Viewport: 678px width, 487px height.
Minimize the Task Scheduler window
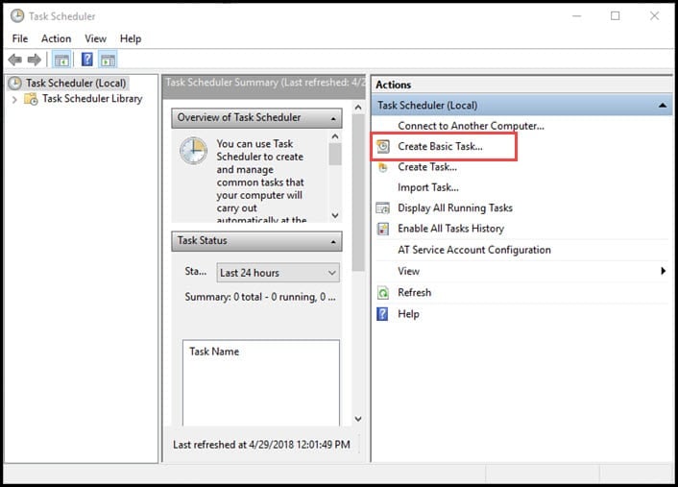click(x=576, y=16)
